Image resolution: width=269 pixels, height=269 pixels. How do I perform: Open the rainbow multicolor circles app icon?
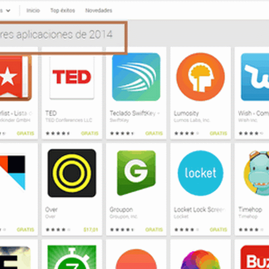tap(200, 259)
